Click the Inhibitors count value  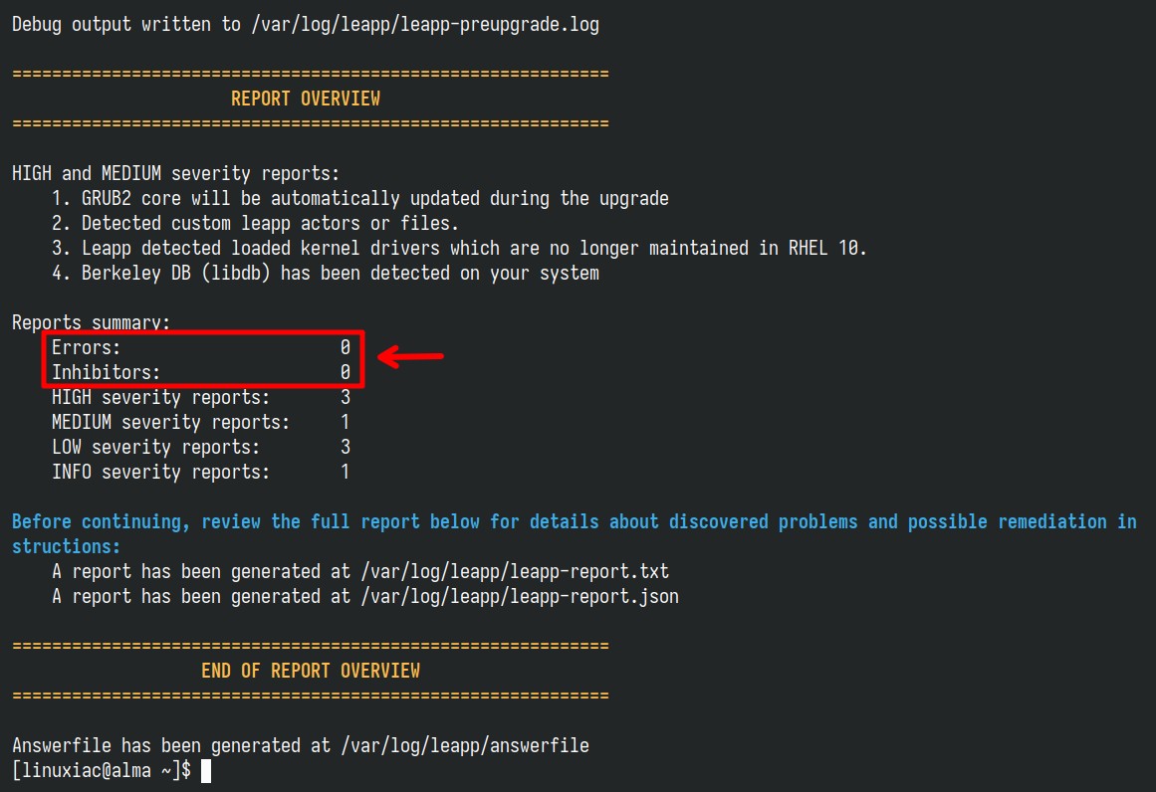346,372
